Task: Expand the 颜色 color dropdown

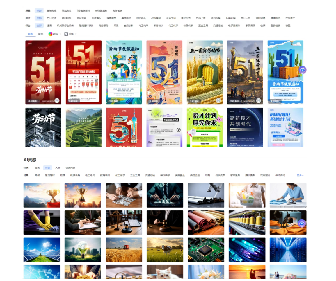Action: point(60,34)
